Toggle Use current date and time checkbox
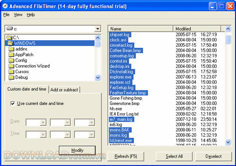236x166 pixels. (x=13, y=104)
